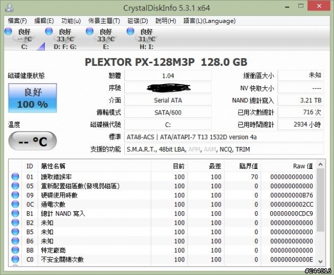Viewport: 334px width, 275px height.
Task: Select disk H: I: status orb
Action: [x=130, y=31]
